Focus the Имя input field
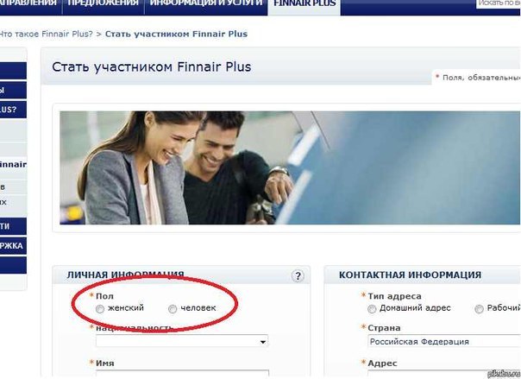 point(182,375)
